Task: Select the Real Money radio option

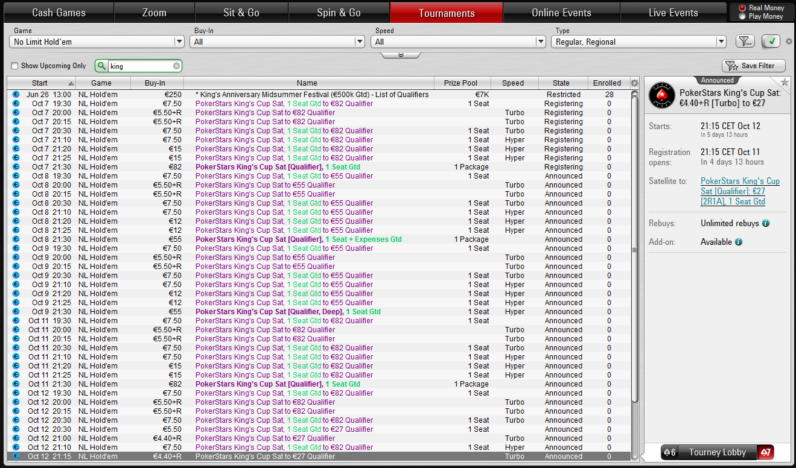Action: pyautogui.click(x=742, y=8)
